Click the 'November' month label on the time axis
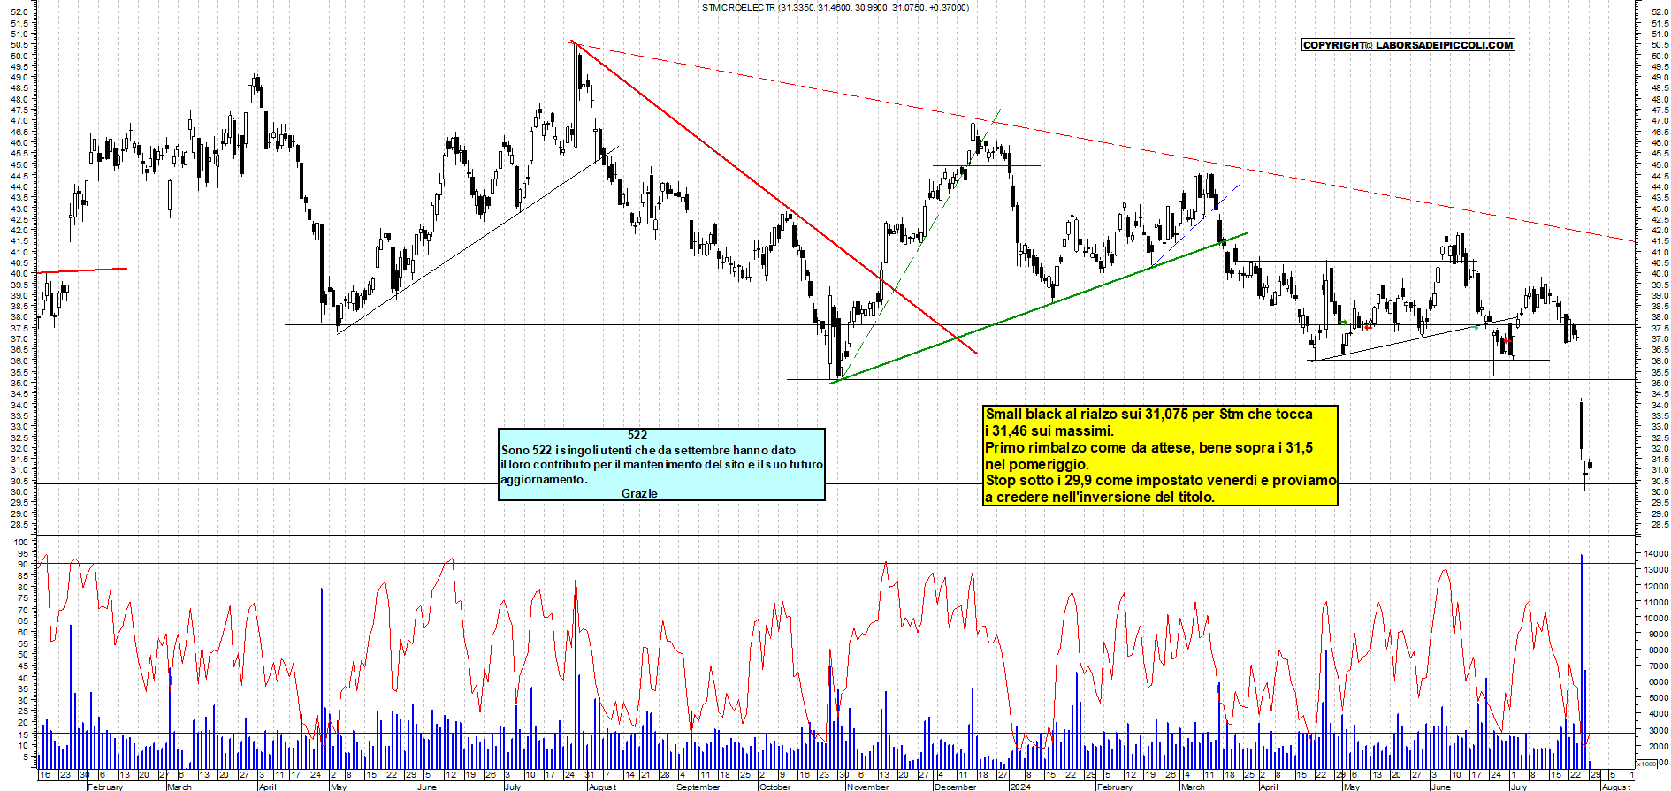The image size is (1671, 791). [868, 787]
